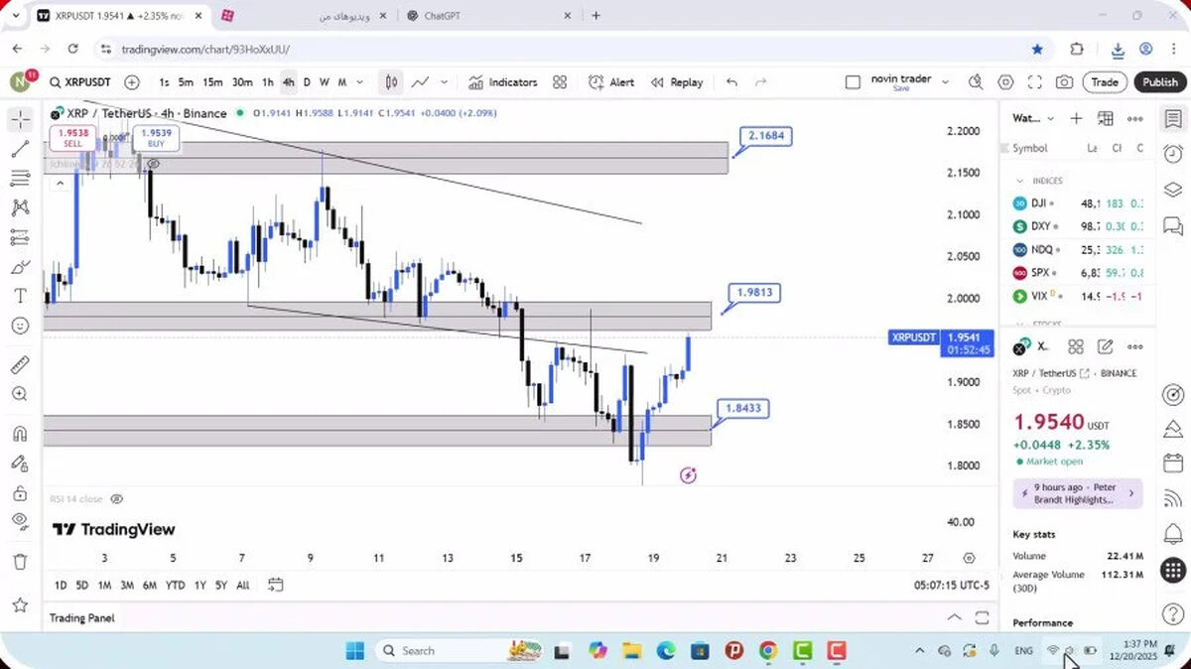Image resolution: width=1191 pixels, height=669 pixels.
Task: Open Peter Brandt Highlights news item
Action: click(x=1077, y=493)
